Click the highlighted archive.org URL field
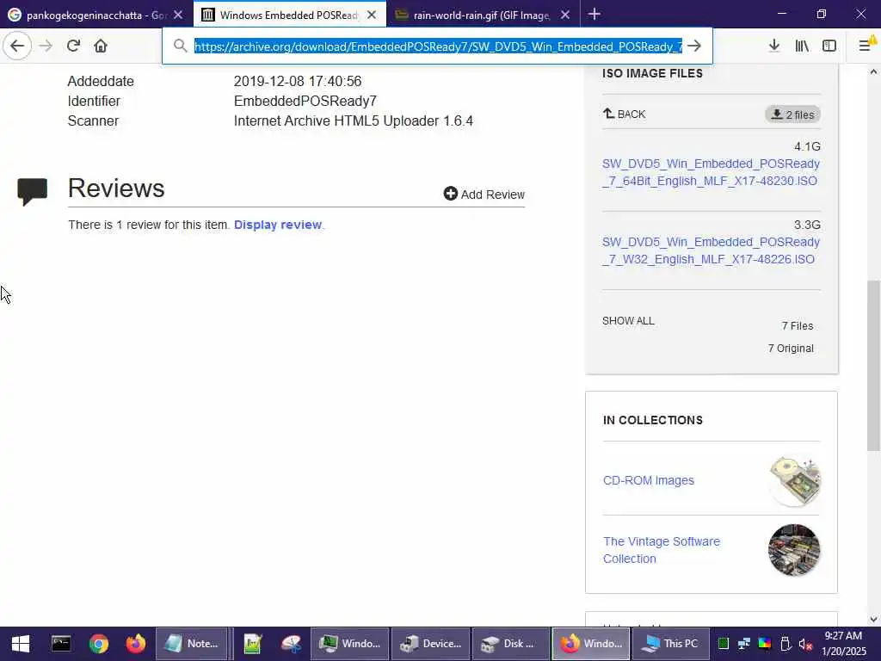Viewport: 881px width, 661px height. 438,46
